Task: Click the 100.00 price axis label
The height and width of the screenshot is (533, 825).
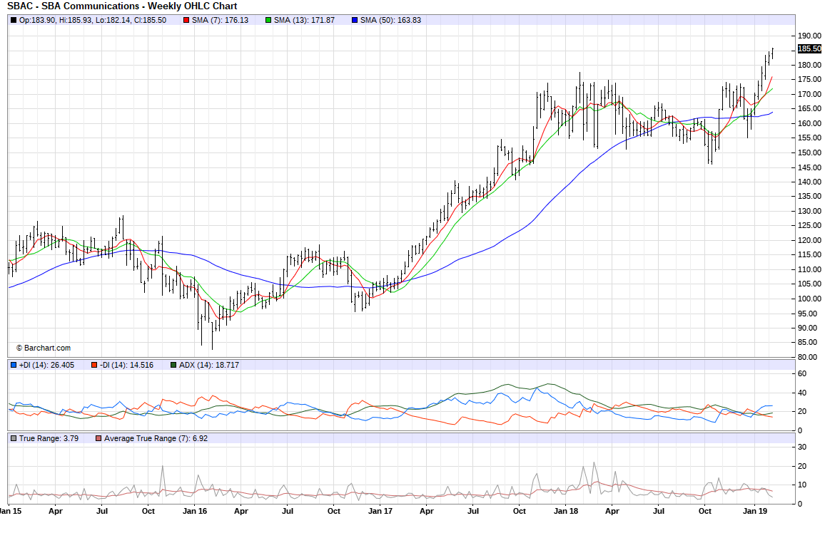Action: coord(809,299)
